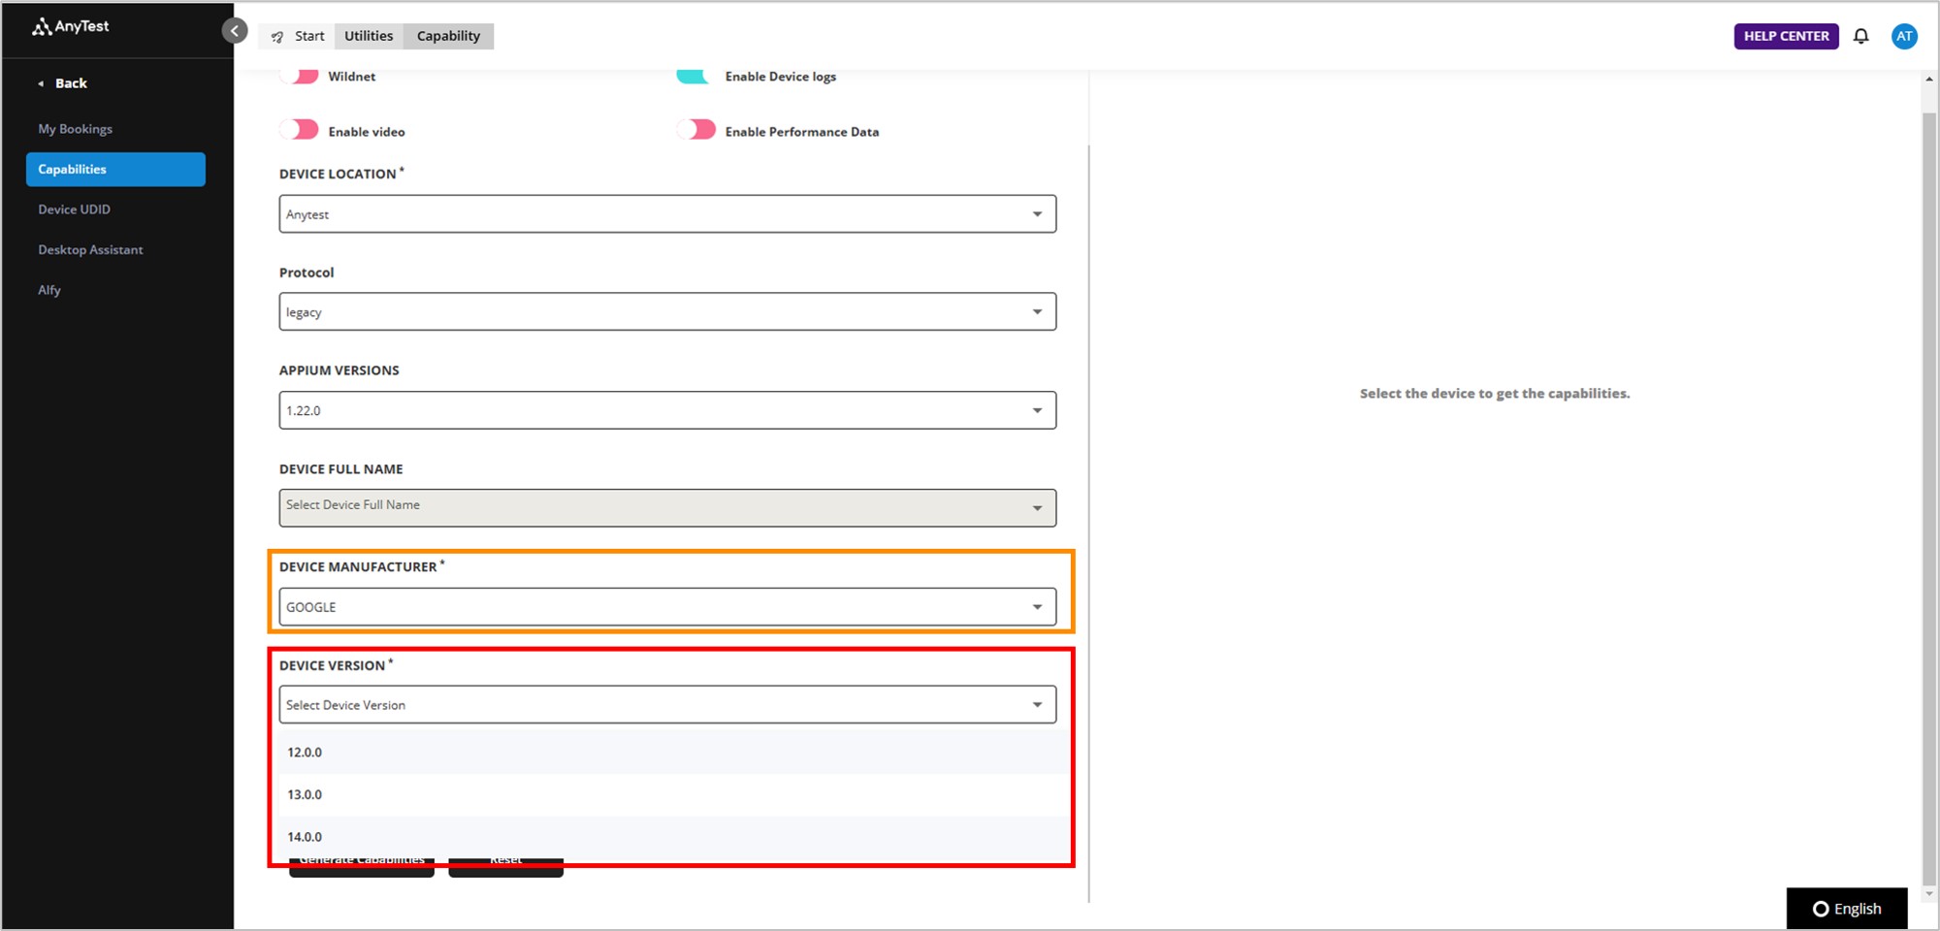Open My Bookings in the sidebar
Image resolution: width=1940 pixels, height=931 pixels.
click(x=76, y=129)
